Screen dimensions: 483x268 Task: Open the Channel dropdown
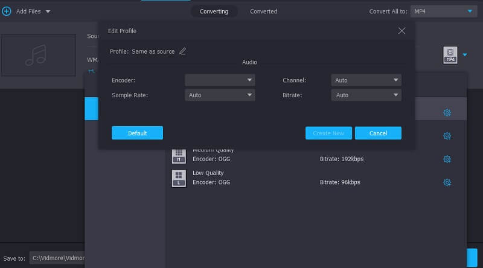(366, 80)
